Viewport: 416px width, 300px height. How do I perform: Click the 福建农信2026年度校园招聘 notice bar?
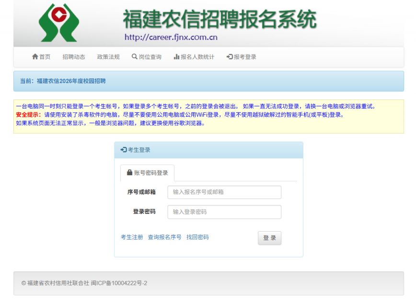point(71,81)
